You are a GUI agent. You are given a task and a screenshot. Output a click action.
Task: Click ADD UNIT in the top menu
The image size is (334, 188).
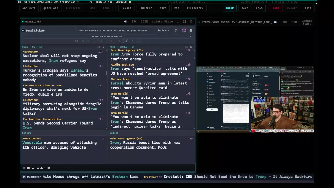(29, 8)
